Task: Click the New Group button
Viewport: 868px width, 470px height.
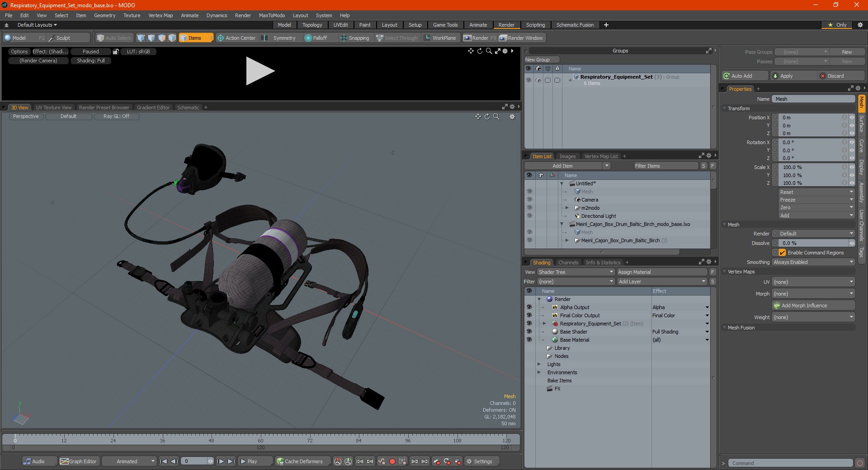Action: (x=542, y=60)
